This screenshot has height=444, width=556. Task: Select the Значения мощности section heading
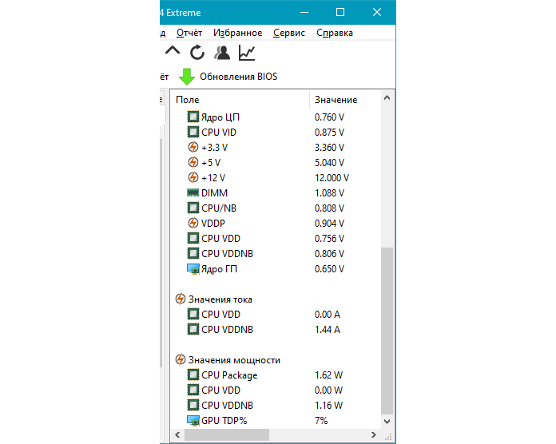pyautogui.click(x=234, y=360)
